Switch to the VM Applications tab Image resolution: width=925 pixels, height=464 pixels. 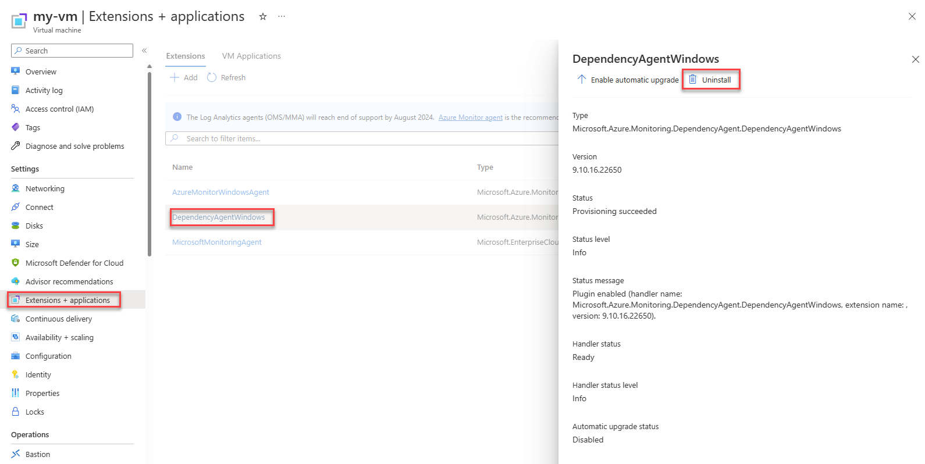pyautogui.click(x=251, y=56)
